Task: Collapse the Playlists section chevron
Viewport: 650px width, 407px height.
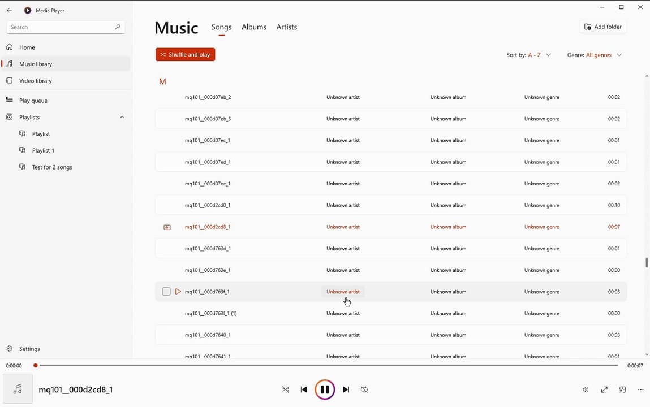Action: (122, 117)
